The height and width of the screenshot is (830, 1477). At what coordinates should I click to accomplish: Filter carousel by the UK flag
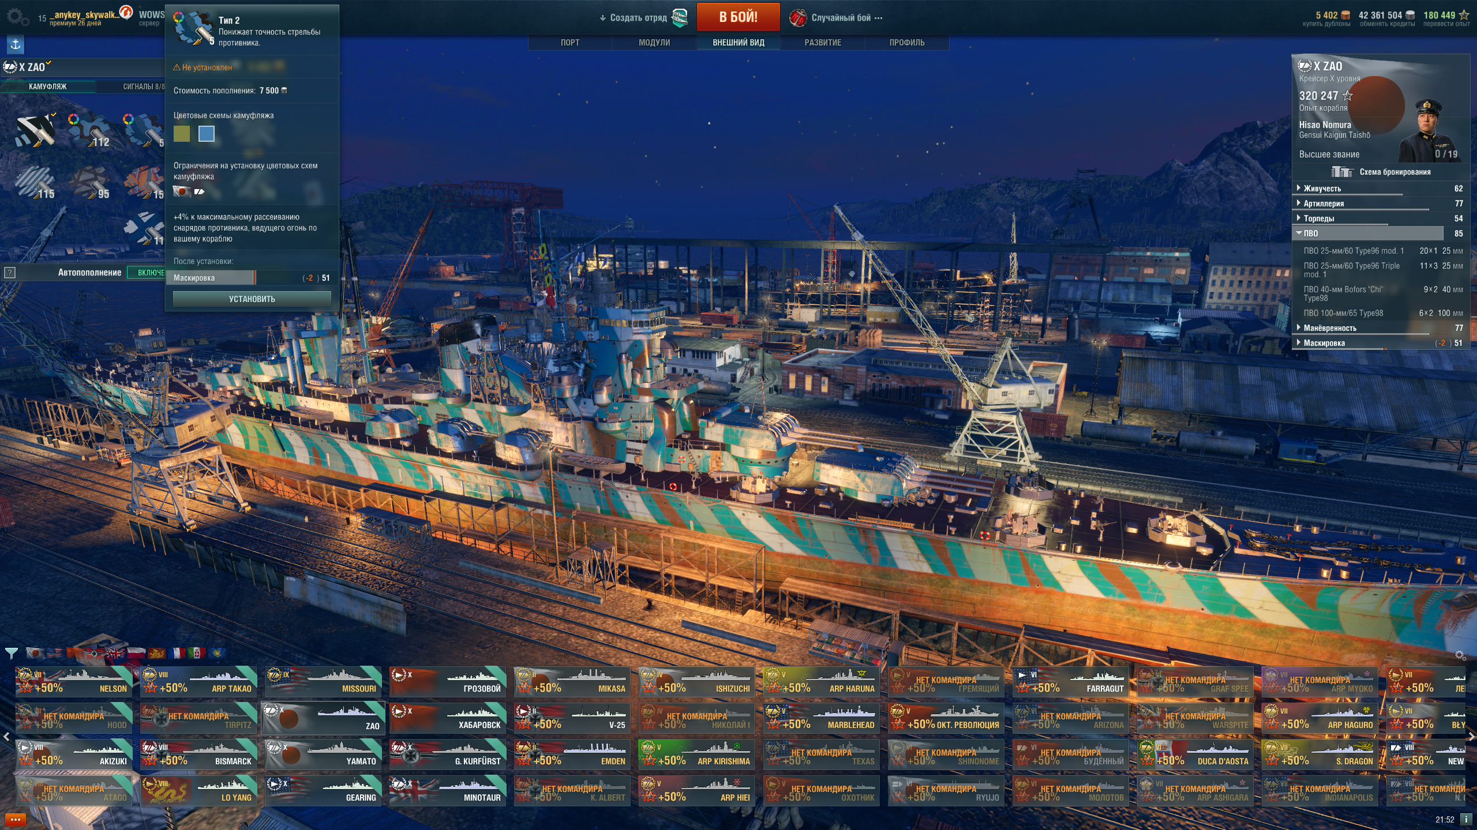point(116,653)
